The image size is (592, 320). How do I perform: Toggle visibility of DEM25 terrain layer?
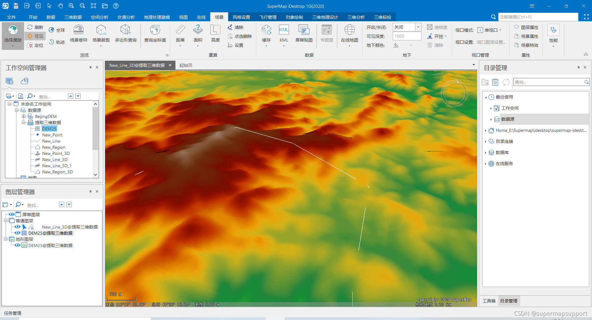(x=18, y=245)
